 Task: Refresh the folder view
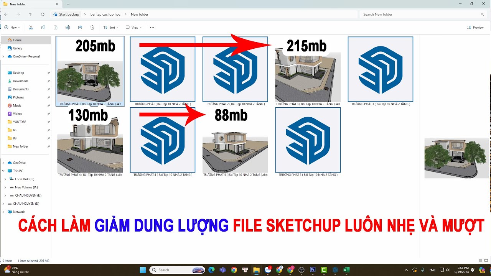[x=43, y=14]
